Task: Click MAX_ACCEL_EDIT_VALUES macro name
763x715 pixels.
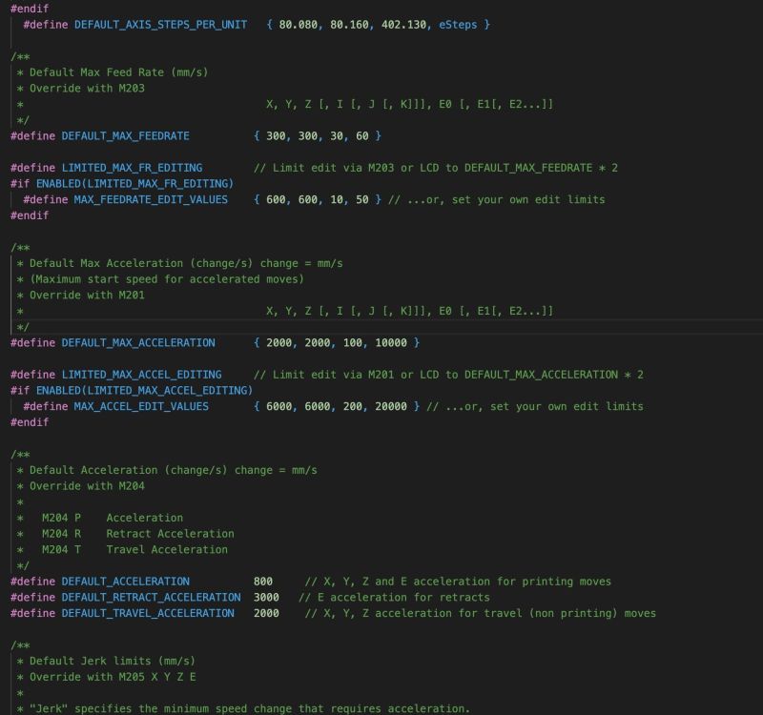Action: [141, 407]
